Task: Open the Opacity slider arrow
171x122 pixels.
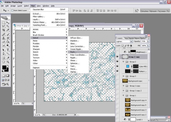Action: tap(148, 41)
